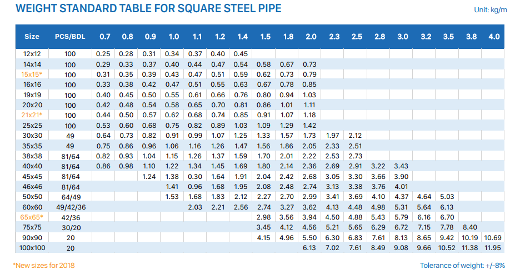
Task: Click the 49/42/36 bundle count cell
Action: (x=71, y=207)
